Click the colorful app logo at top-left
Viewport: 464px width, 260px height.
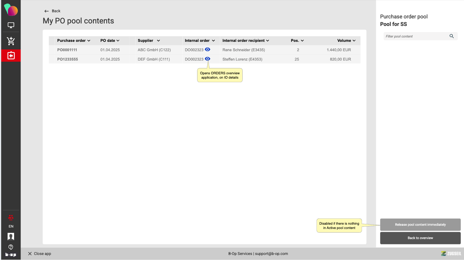[11, 10]
